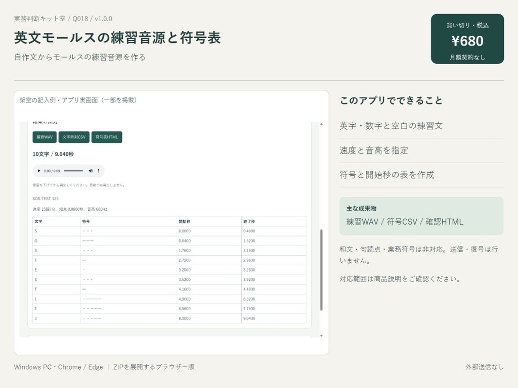
Task: Click the 文字時刻CSV button
Action: pyautogui.click(x=74, y=137)
